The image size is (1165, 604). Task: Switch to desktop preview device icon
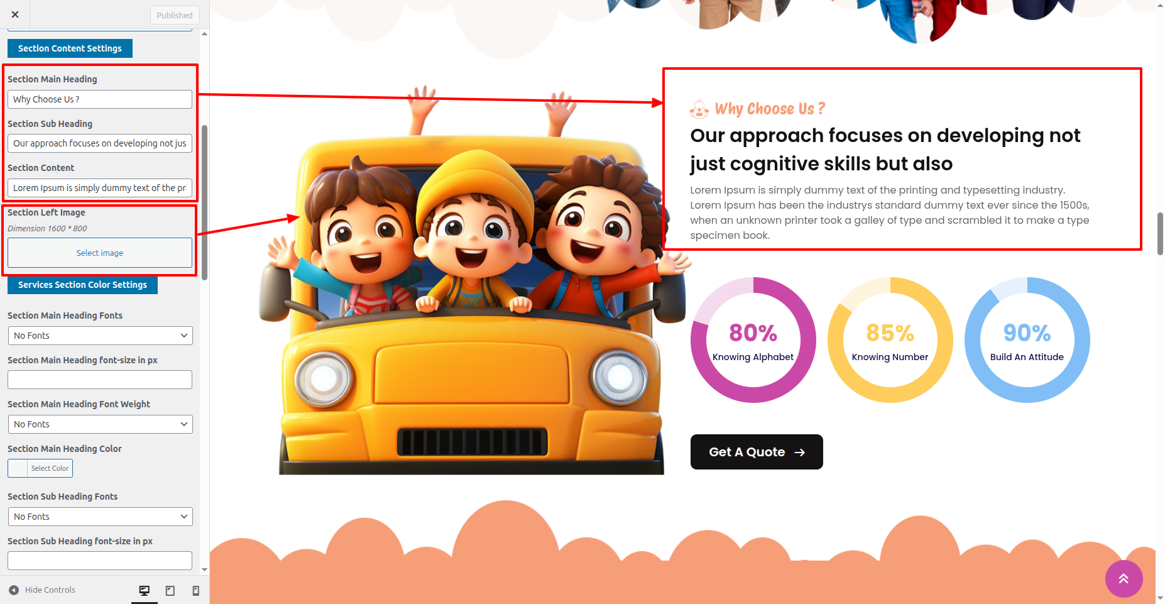(x=145, y=590)
